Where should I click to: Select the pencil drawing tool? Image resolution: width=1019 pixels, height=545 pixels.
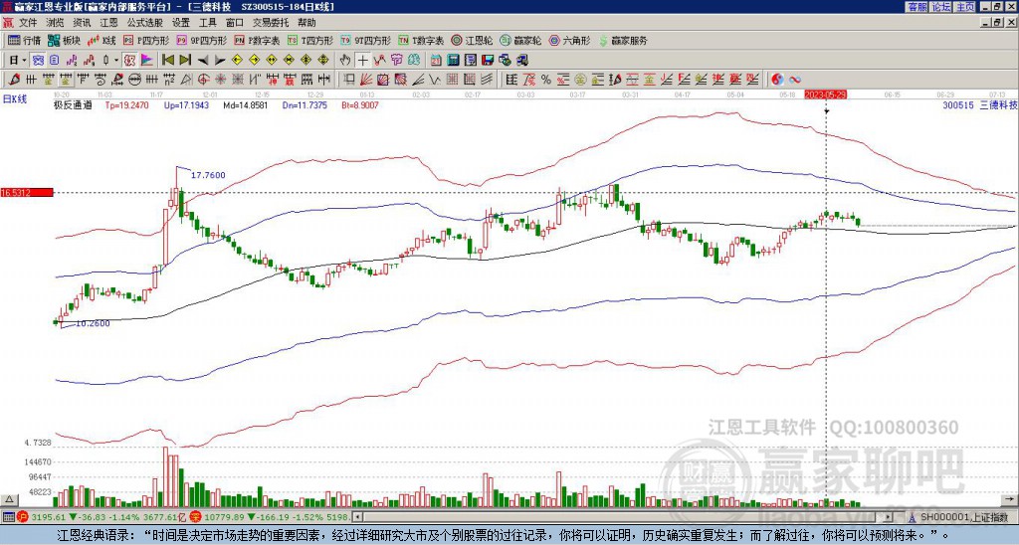[x=14, y=80]
